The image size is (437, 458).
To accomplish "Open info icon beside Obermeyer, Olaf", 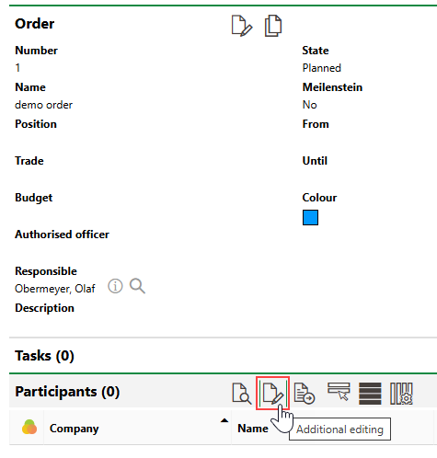I will 115,286.
